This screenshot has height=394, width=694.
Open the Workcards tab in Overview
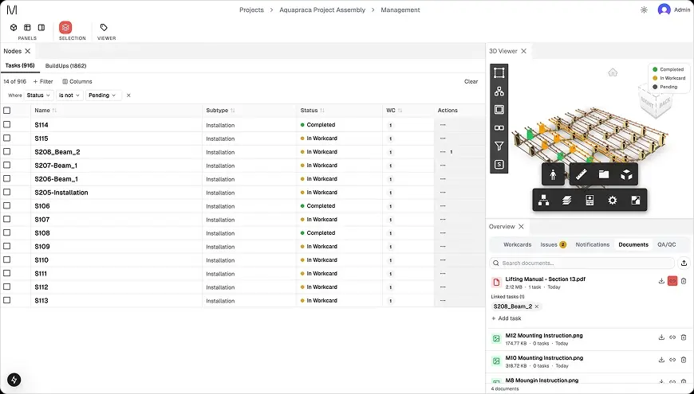(517, 244)
